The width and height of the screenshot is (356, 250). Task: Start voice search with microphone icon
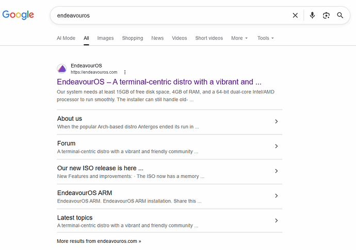[312, 15]
